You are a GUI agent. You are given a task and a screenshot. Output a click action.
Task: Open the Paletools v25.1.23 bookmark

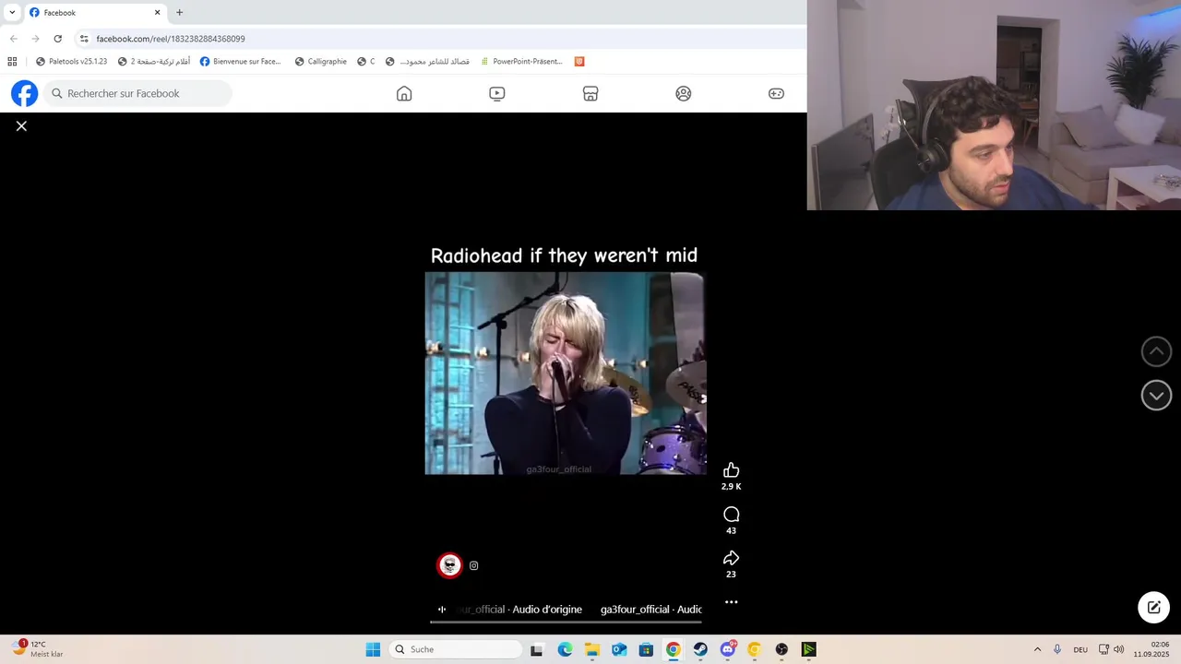[71, 62]
